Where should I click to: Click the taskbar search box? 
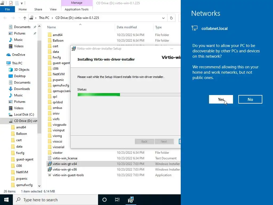pyautogui.click(x=55, y=200)
